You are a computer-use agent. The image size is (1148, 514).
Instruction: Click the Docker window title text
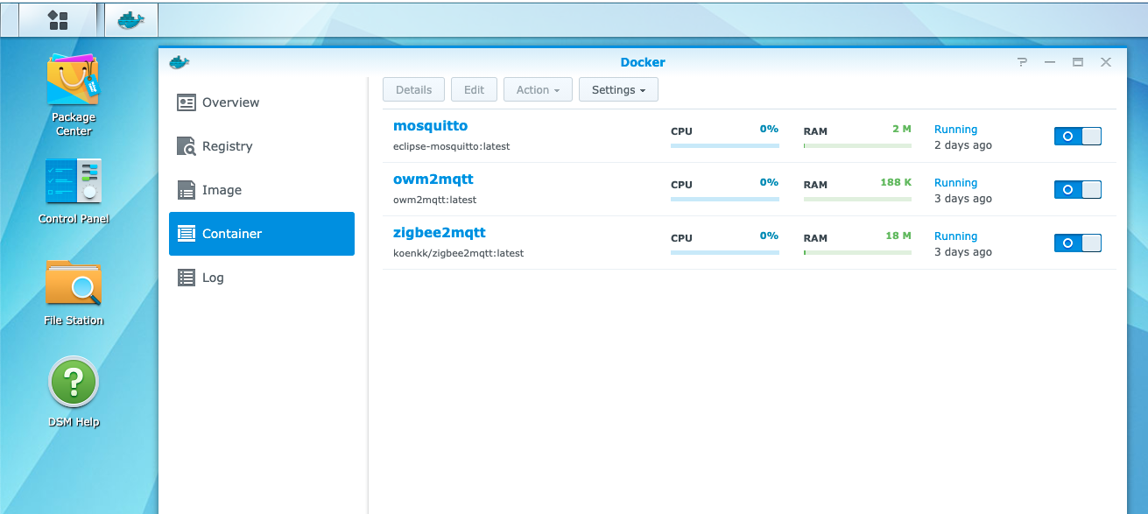[643, 62]
